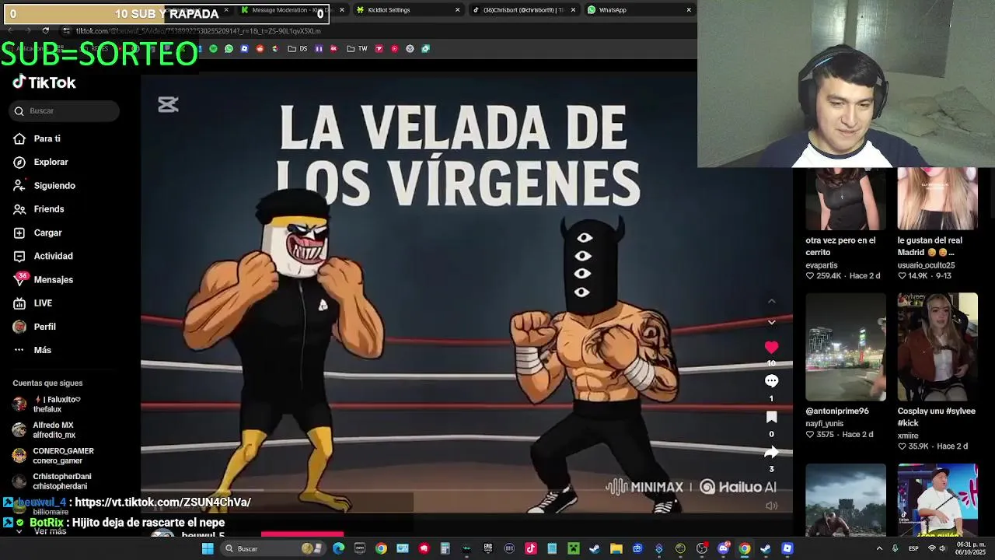Click the ESP language indicator
Image resolution: width=995 pixels, height=560 pixels.
pos(913,548)
